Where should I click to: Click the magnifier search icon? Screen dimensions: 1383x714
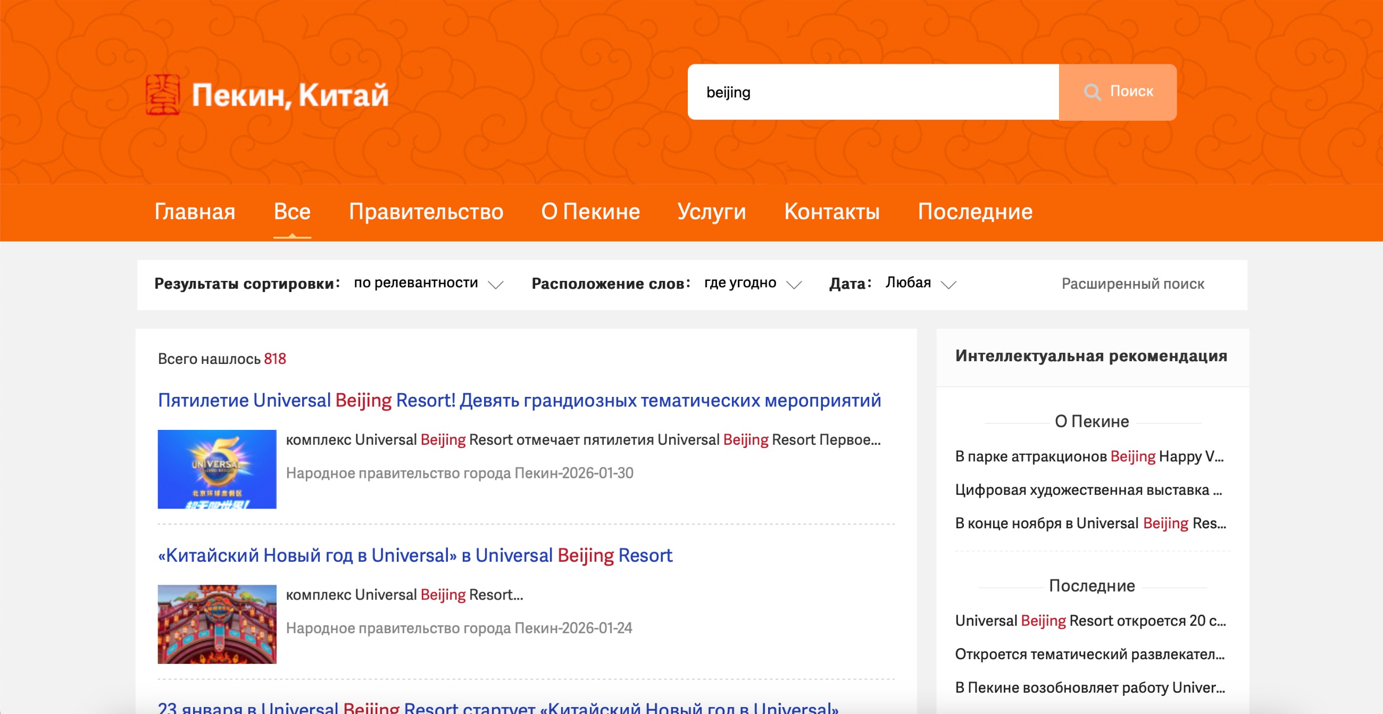[x=1092, y=92]
